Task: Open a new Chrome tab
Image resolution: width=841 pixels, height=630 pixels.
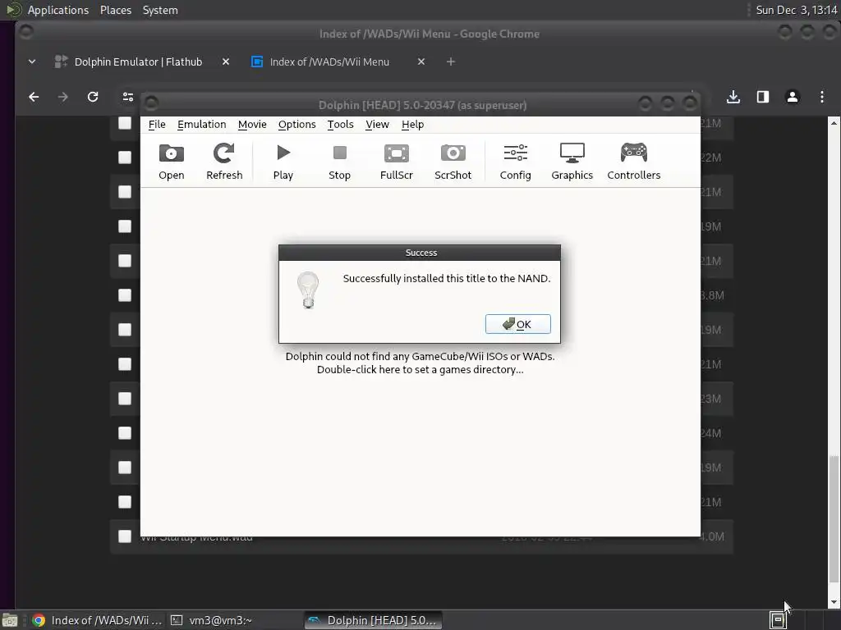Action: [x=451, y=62]
